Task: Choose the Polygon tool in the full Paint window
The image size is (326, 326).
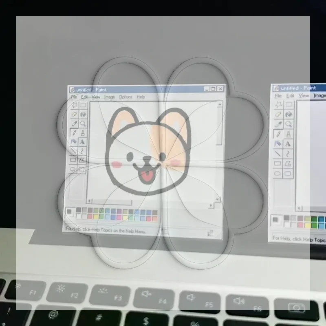Action: pos(82,160)
